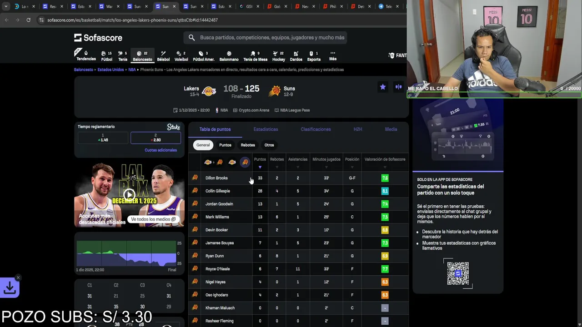The width and height of the screenshot is (582, 327).
Task: Switch to Clasificaciones tab
Action: pyautogui.click(x=316, y=129)
